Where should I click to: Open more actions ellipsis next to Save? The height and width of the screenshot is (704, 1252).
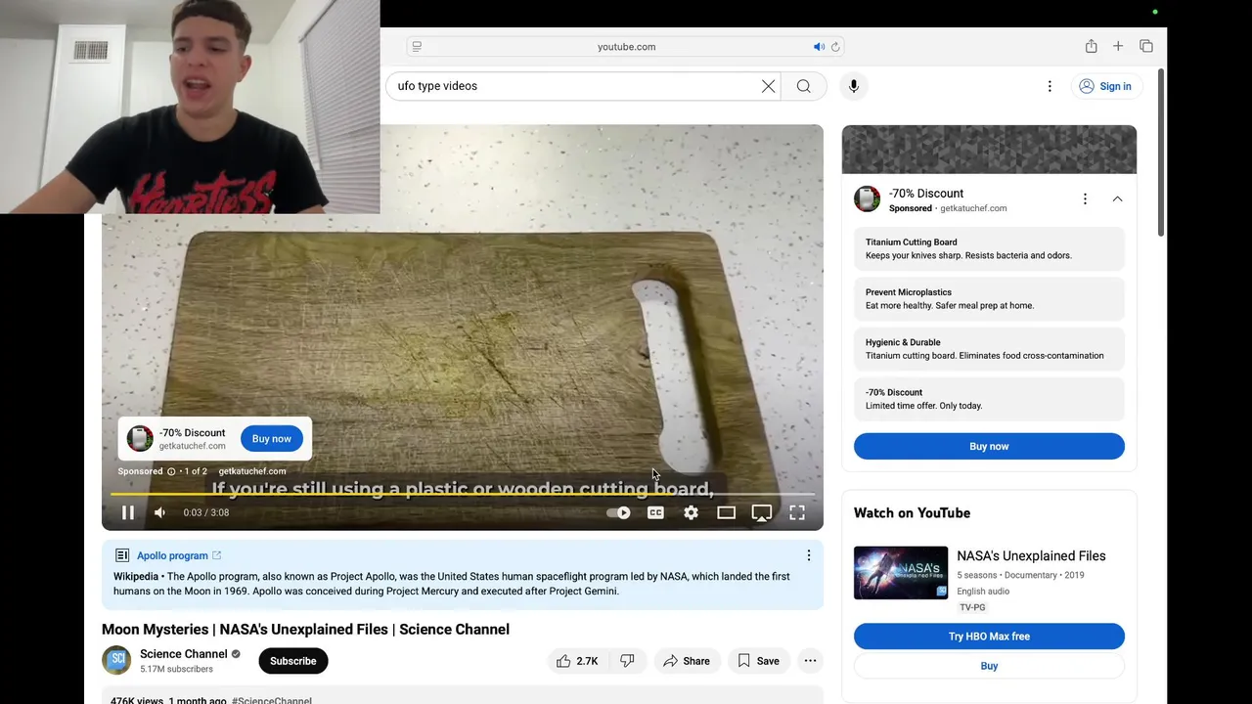point(810,661)
